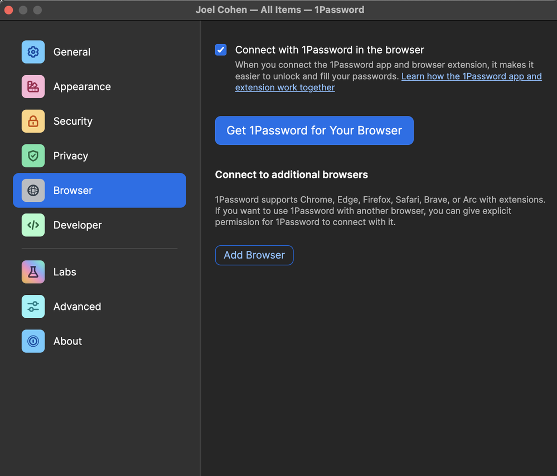557x476 pixels.
Task: Click the Appearance palette icon
Action: point(33,86)
